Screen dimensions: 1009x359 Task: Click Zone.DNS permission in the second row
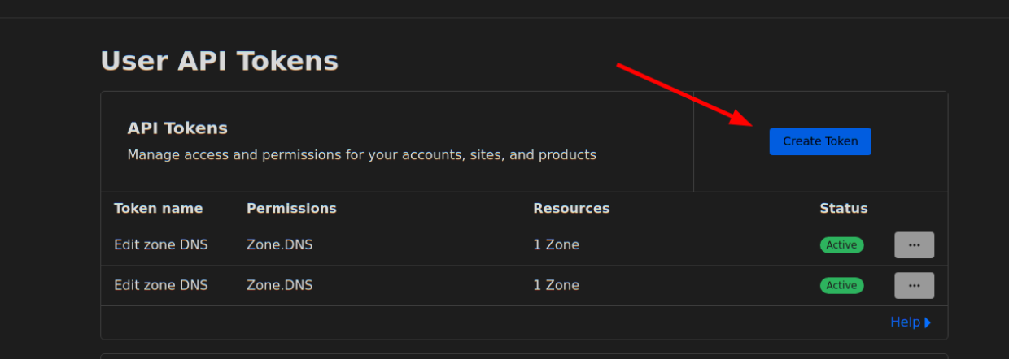point(279,285)
